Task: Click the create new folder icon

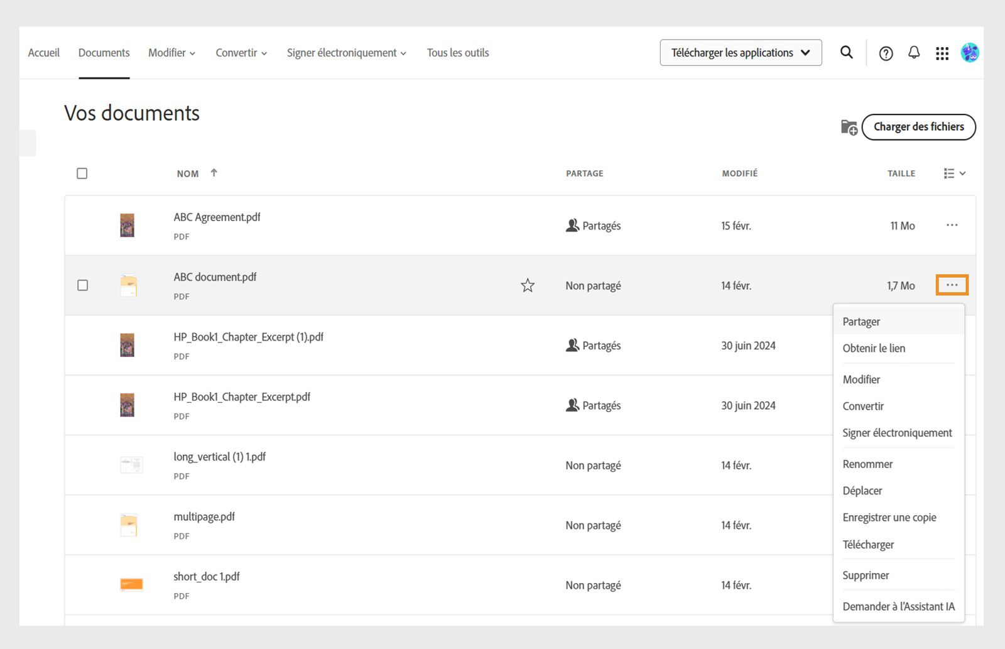Action: (x=848, y=127)
